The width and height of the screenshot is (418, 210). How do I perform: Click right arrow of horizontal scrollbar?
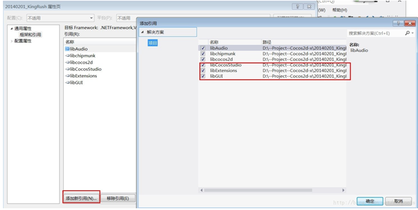click(x=343, y=190)
